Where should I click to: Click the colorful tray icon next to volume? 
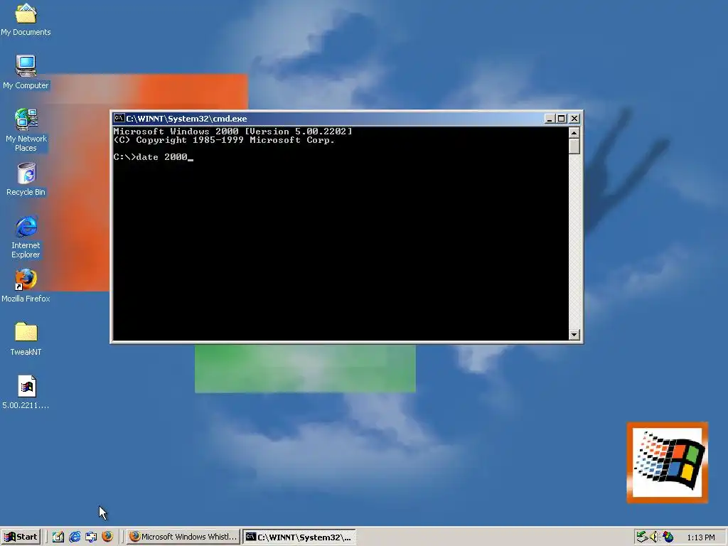click(668, 537)
